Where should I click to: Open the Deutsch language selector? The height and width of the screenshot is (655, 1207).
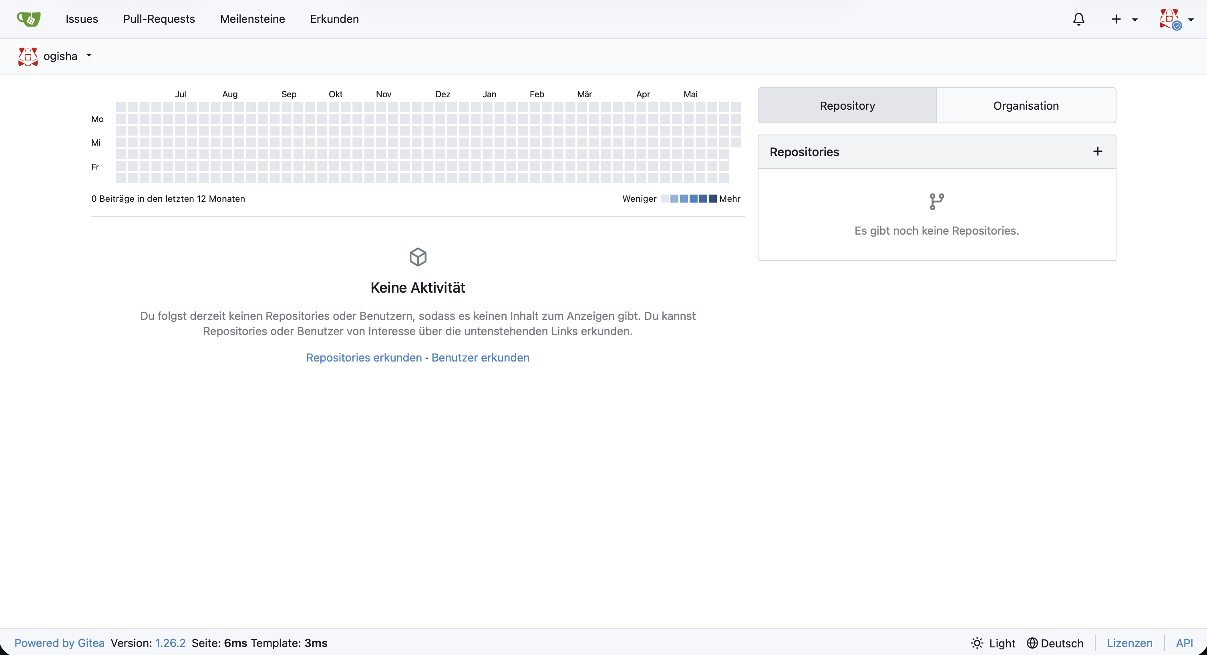click(x=1055, y=643)
